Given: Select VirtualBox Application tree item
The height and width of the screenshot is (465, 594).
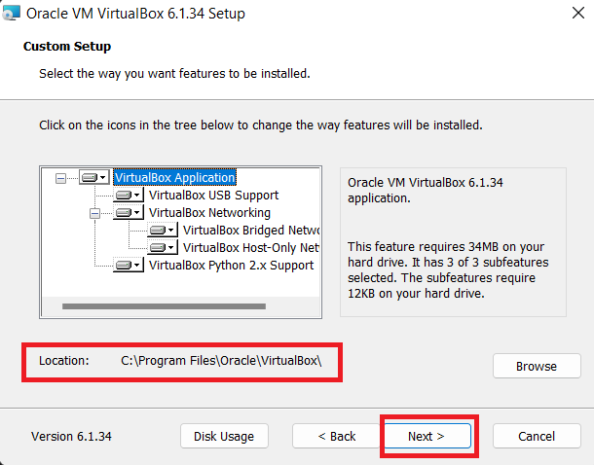Looking at the screenshot, I should (x=174, y=177).
